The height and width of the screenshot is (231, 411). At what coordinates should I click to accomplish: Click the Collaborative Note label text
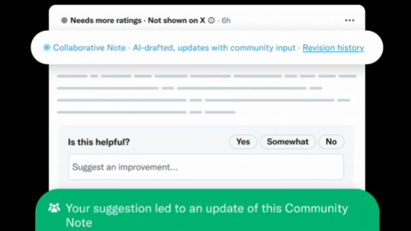(89, 48)
